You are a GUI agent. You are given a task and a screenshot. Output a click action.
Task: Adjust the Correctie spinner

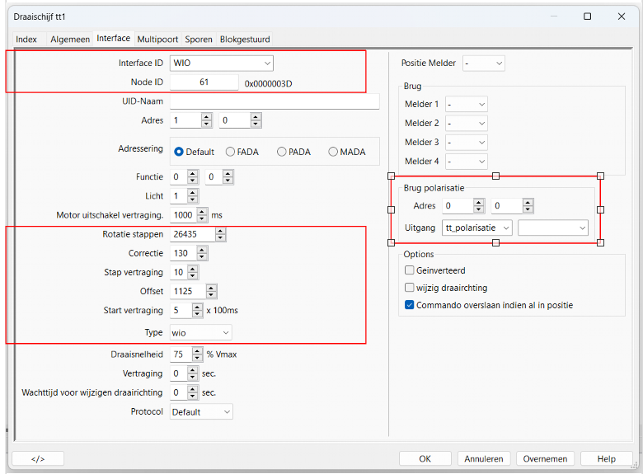click(x=202, y=253)
